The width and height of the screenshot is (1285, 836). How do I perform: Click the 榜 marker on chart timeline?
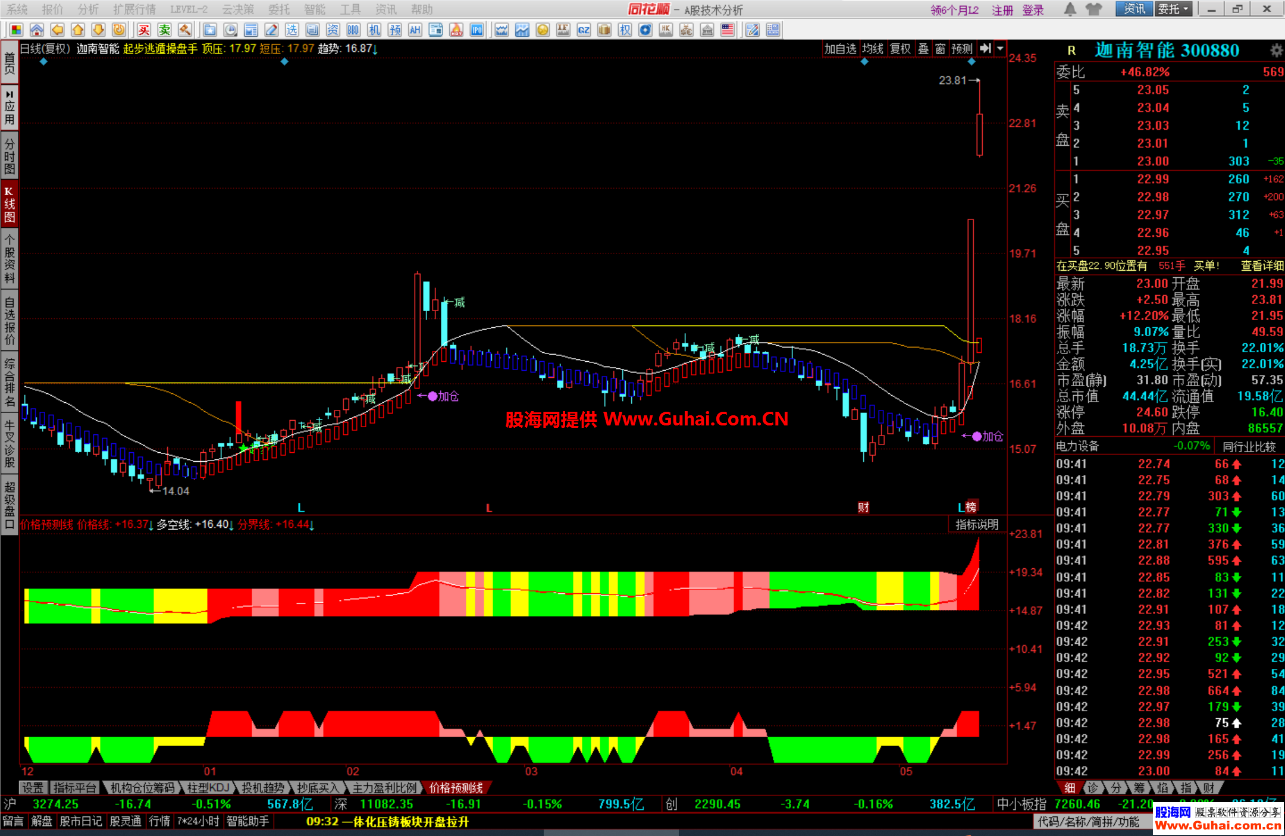coord(971,506)
